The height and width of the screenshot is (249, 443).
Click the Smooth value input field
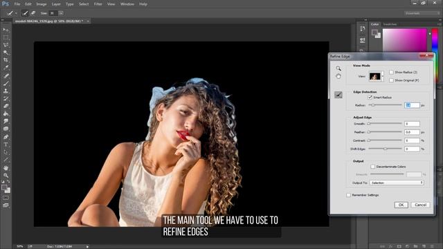[412, 124]
